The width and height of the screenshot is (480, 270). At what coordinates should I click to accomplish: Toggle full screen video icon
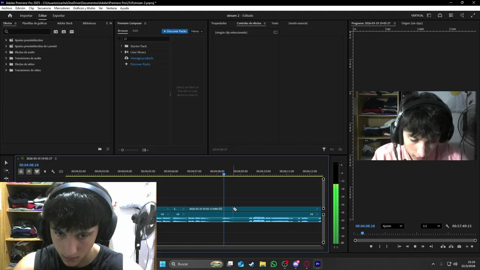473,15
